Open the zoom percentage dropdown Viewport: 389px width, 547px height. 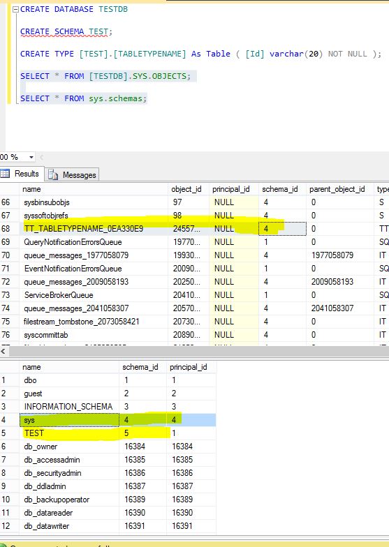pyautogui.click(x=31, y=157)
